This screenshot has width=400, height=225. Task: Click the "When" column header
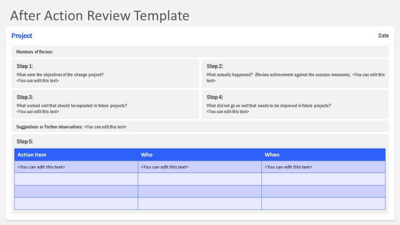tap(324, 154)
